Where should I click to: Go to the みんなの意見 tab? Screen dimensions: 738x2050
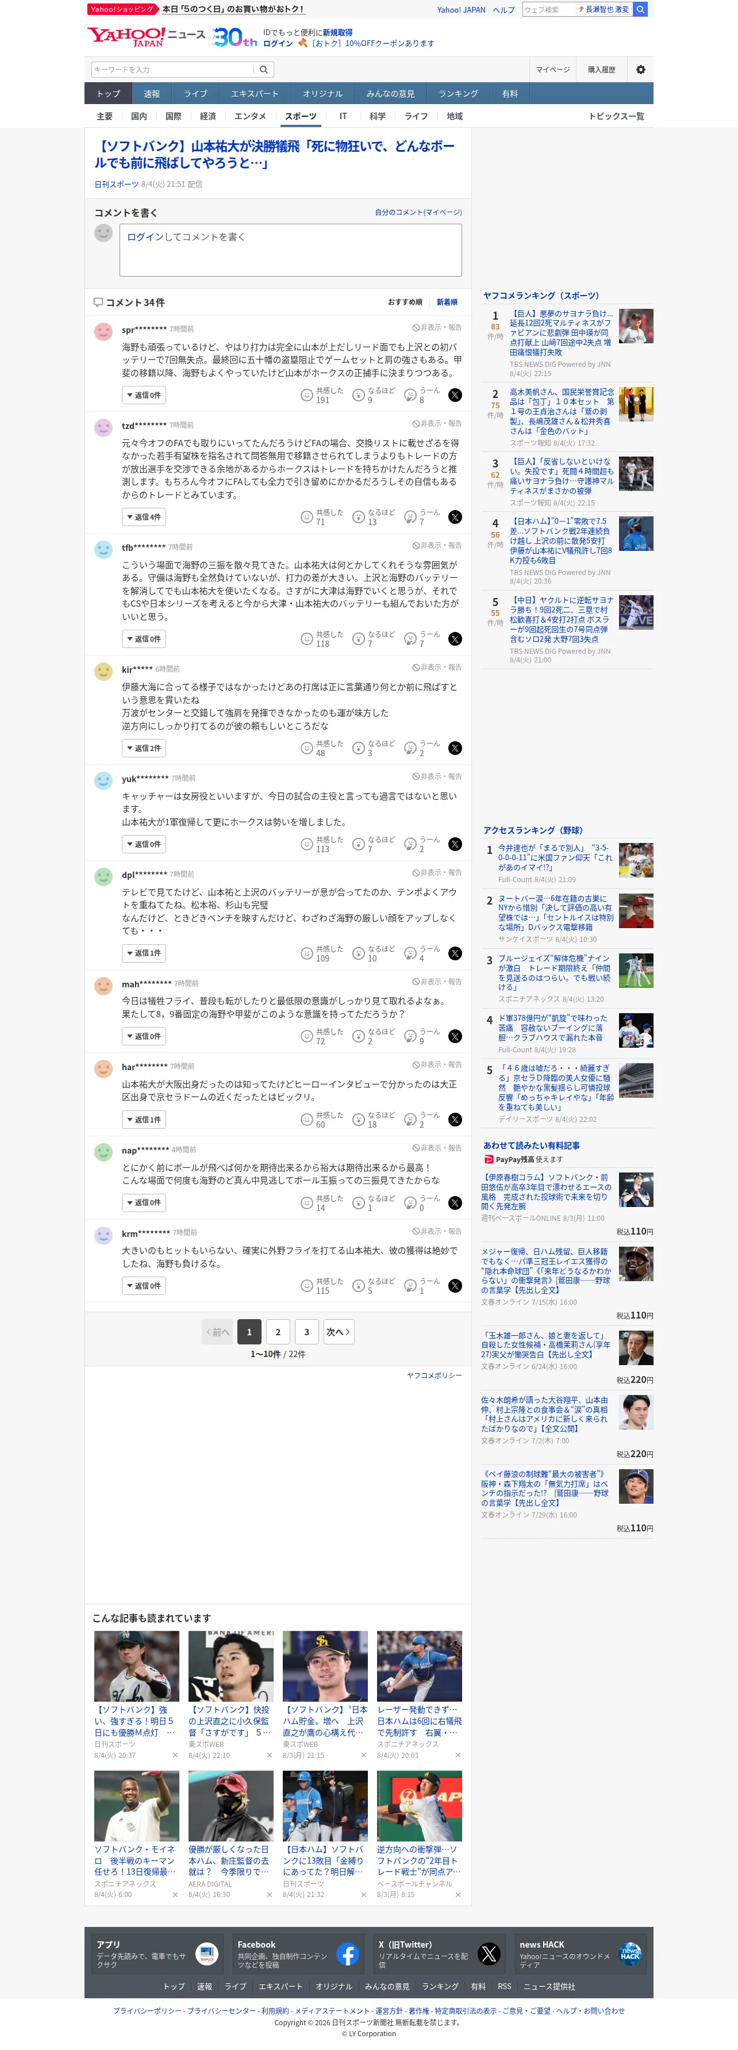tap(390, 94)
